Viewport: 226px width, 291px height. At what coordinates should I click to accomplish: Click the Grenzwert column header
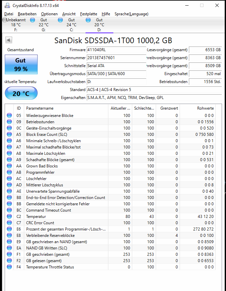click(168, 108)
